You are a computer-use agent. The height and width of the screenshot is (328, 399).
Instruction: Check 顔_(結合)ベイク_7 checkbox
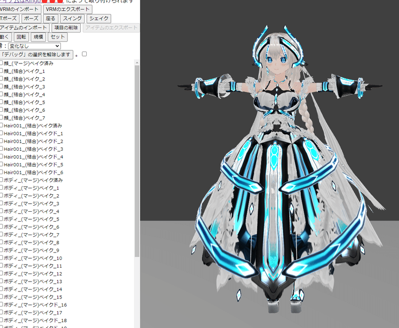[x=1, y=118]
